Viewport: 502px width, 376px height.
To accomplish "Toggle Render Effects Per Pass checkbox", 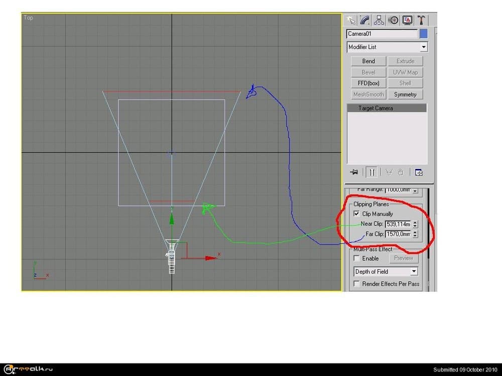I will (356, 284).
